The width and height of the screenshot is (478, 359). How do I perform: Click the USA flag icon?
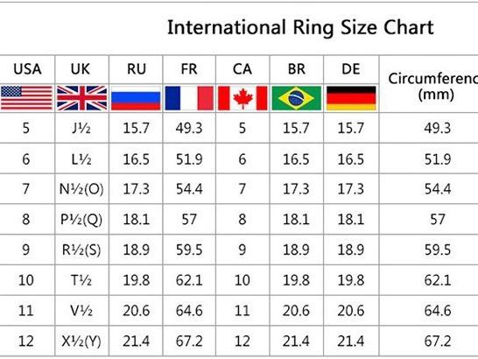pyautogui.click(x=26, y=97)
